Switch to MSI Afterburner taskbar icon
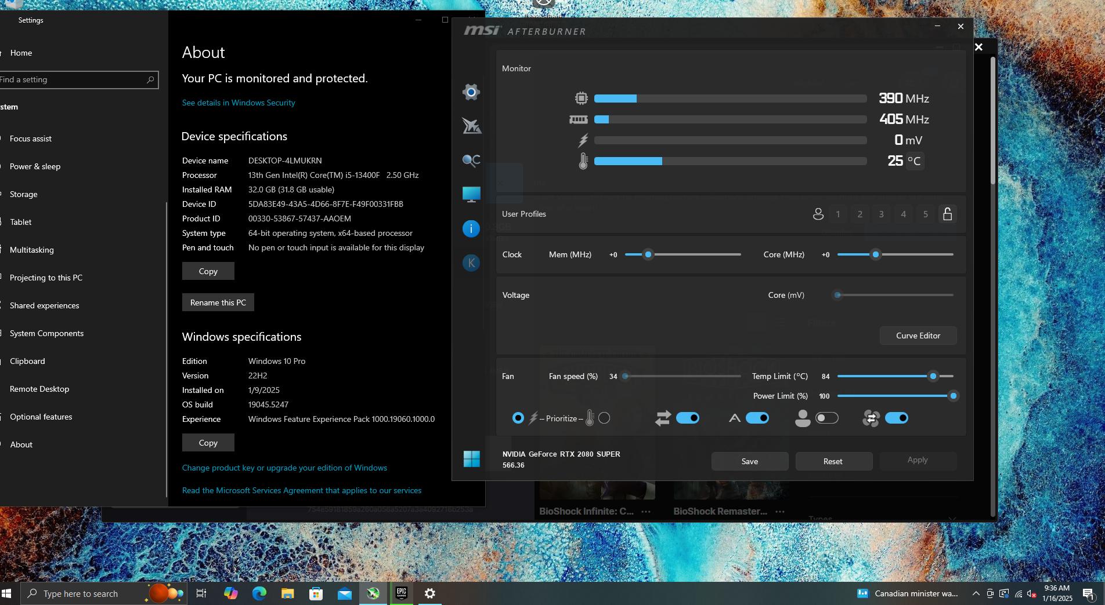This screenshot has height=605, width=1105. click(x=373, y=593)
